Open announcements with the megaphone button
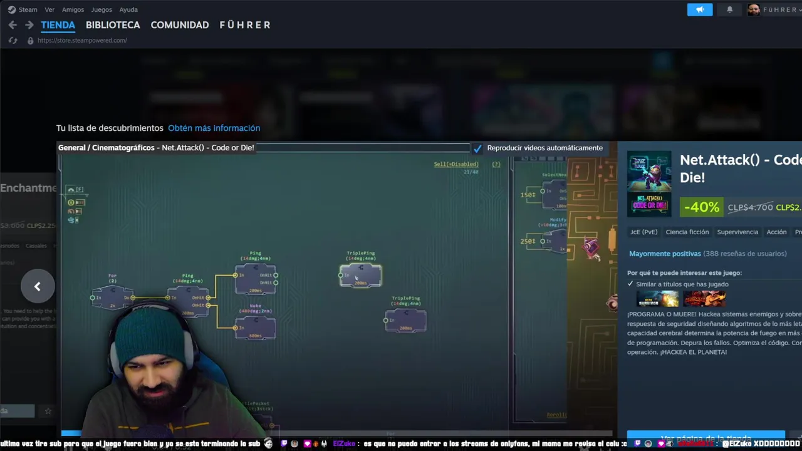Viewport: 802px width, 451px height. [x=700, y=9]
